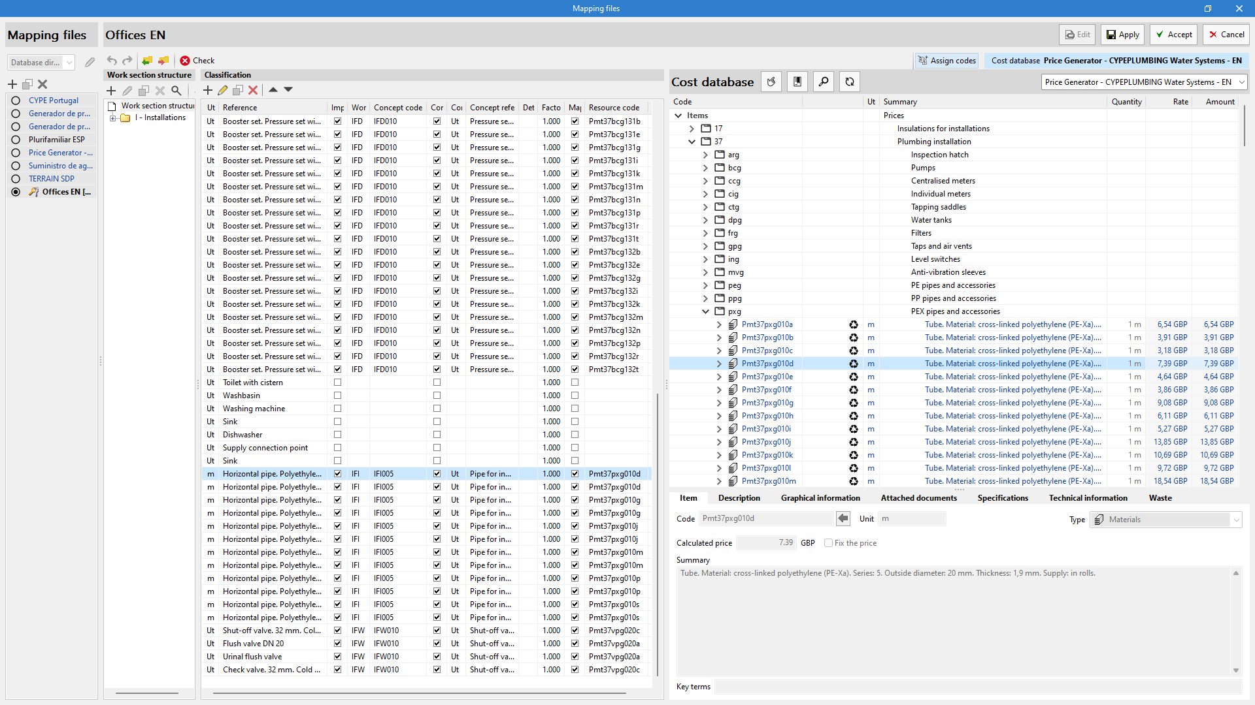Check the Washbasin row checkbox

pos(337,395)
